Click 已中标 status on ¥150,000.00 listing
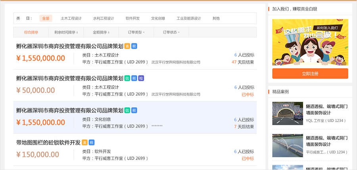The height and width of the screenshot is (170, 357). (248, 159)
